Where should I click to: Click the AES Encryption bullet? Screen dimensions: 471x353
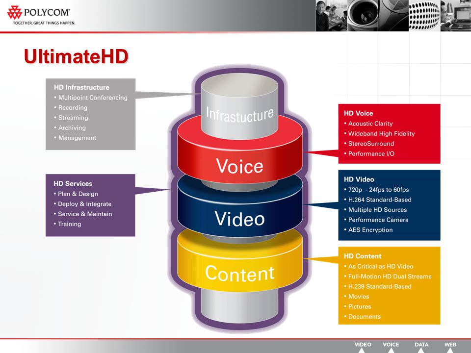point(368,230)
